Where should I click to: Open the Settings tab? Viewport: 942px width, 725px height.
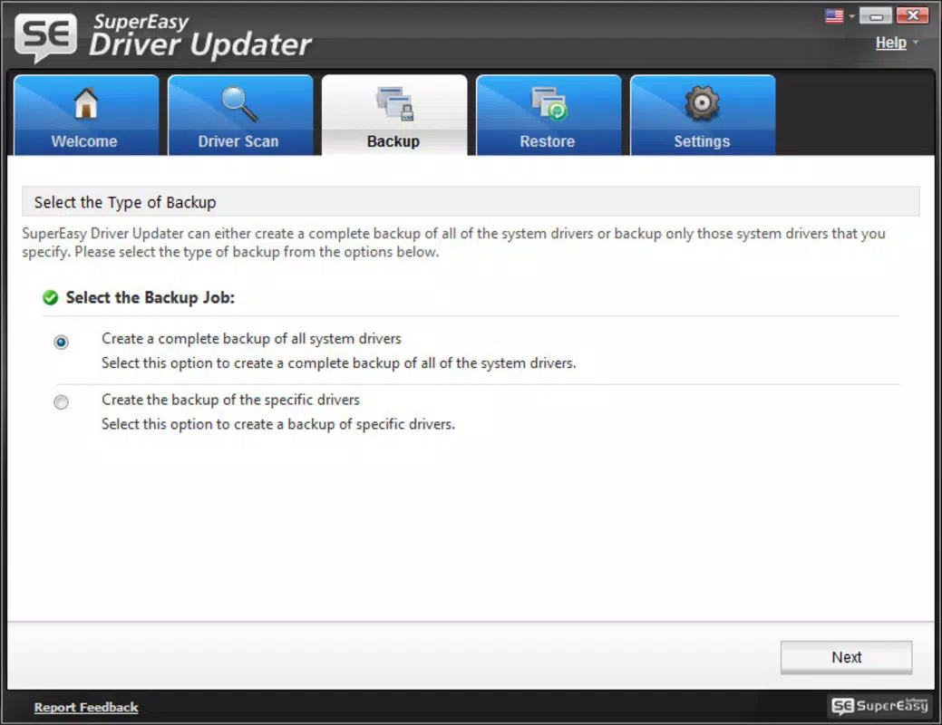tap(703, 115)
